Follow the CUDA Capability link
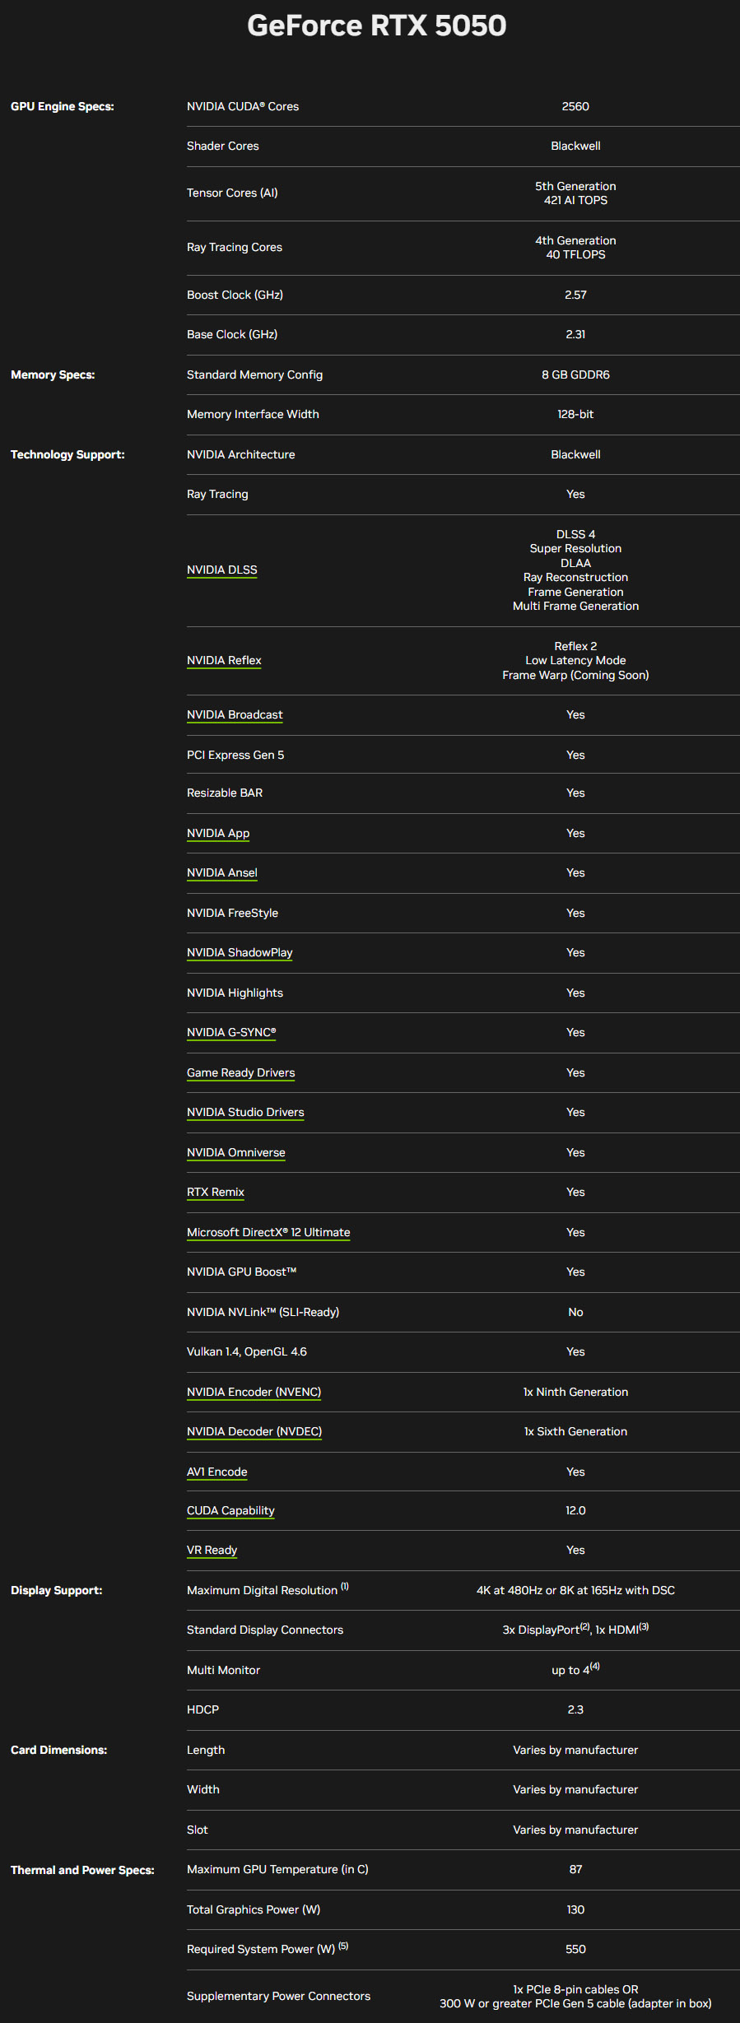The height and width of the screenshot is (2023, 740). coord(230,1510)
